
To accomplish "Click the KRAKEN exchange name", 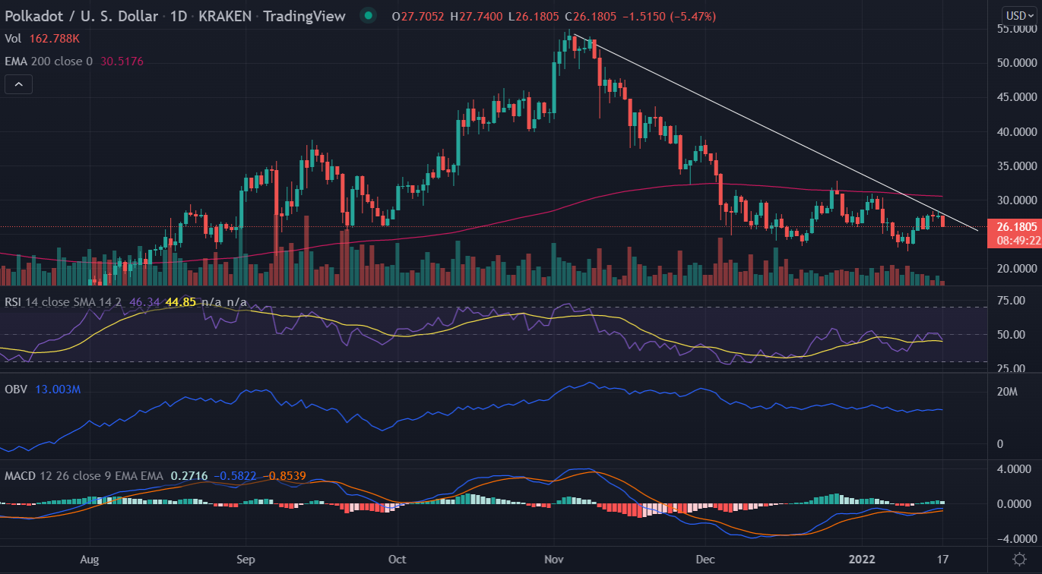I will tap(224, 15).
